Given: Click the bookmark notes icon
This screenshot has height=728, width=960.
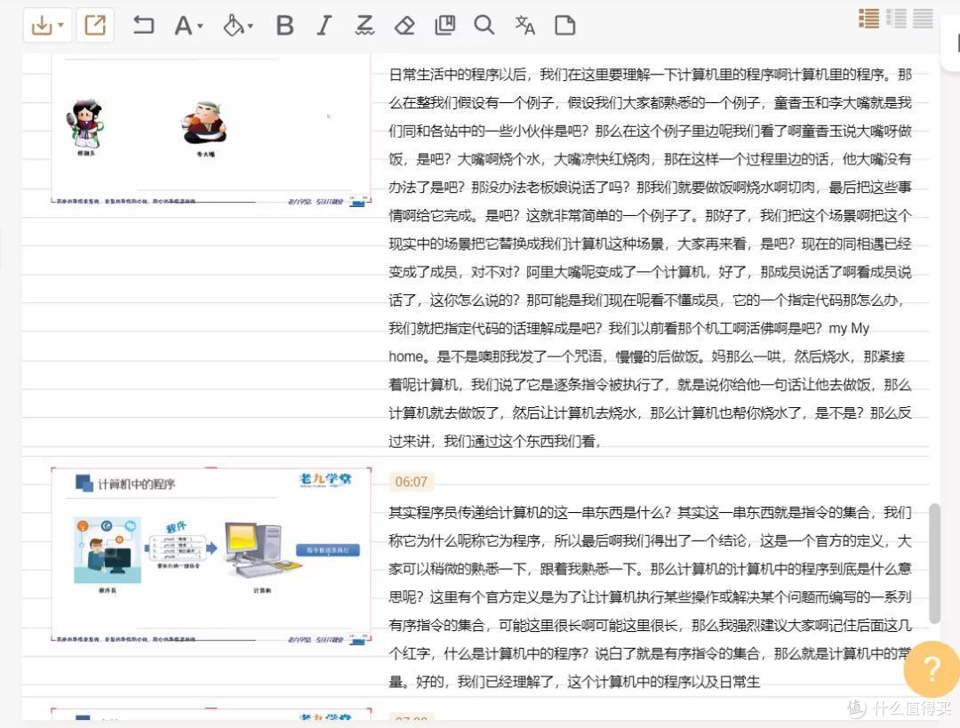Looking at the screenshot, I should pos(444,26).
